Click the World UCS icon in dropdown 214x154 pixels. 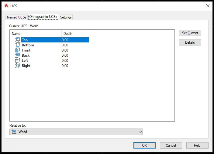(x=14, y=132)
